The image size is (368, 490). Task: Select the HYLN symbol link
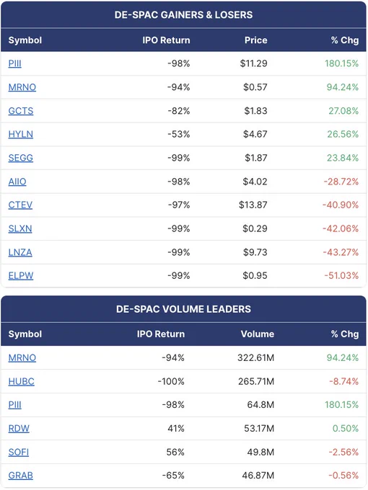coord(21,134)
